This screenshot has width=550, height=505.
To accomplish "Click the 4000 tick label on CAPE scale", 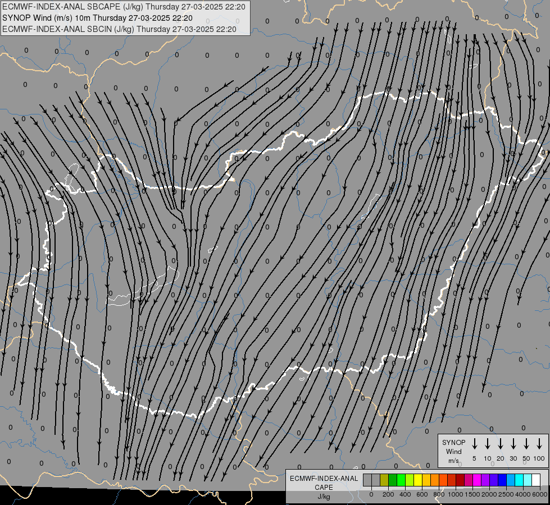I will pyautogui.click(x=523, y=494).
